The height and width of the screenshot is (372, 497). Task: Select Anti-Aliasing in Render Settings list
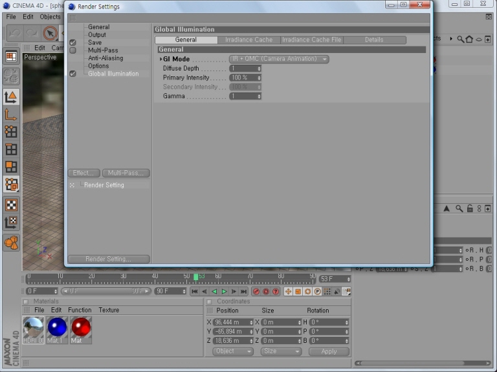[x=105, y=58]
